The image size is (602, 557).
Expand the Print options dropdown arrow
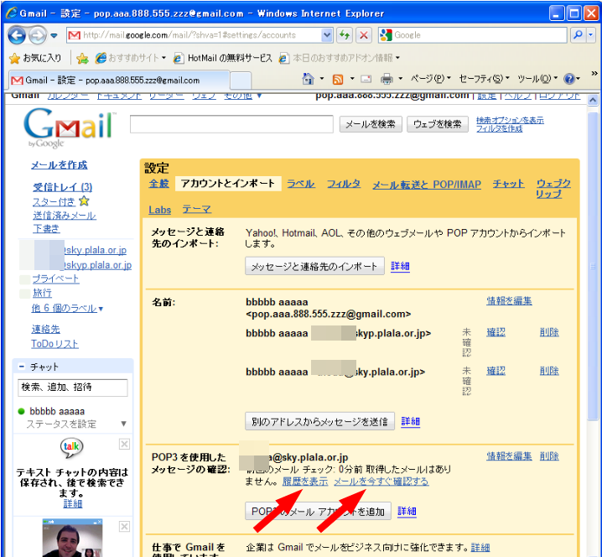tap(400, 79)
